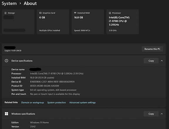Image resolution: width=169 pixels, height=129 pixels.
Task: Open the Domain or workgroup link
Action: [33, 102]
